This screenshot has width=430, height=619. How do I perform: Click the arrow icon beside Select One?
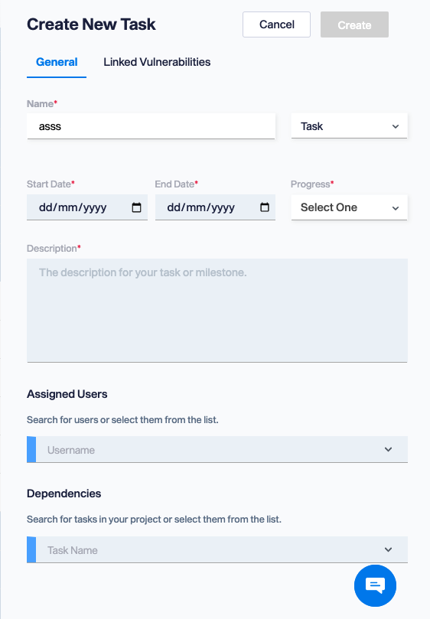point(396,208)
